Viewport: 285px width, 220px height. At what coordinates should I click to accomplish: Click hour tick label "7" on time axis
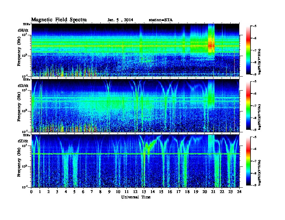pos(92,192)
